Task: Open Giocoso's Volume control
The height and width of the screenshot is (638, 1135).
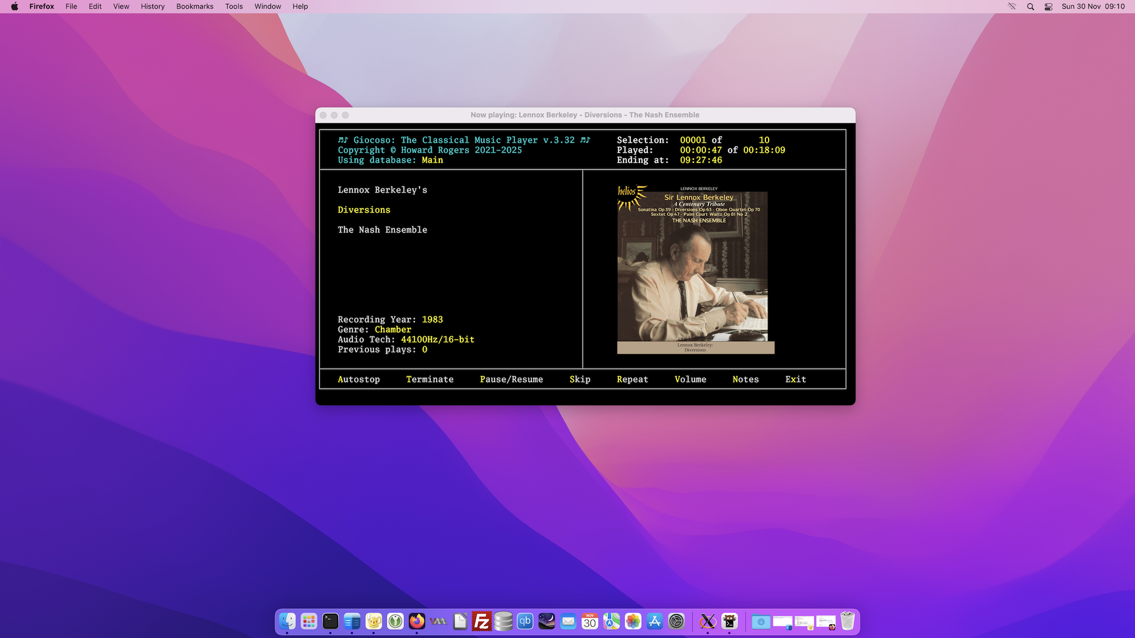Action: (690, 379)
